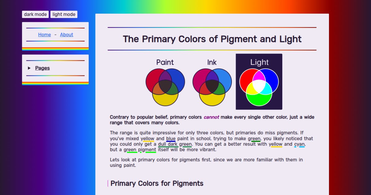Switch to dark mode
This screenshot has height=195, width=371.
(35, 15)
